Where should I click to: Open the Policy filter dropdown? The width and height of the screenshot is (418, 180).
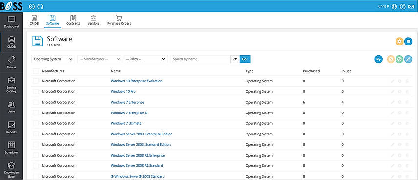coord(146,59)
